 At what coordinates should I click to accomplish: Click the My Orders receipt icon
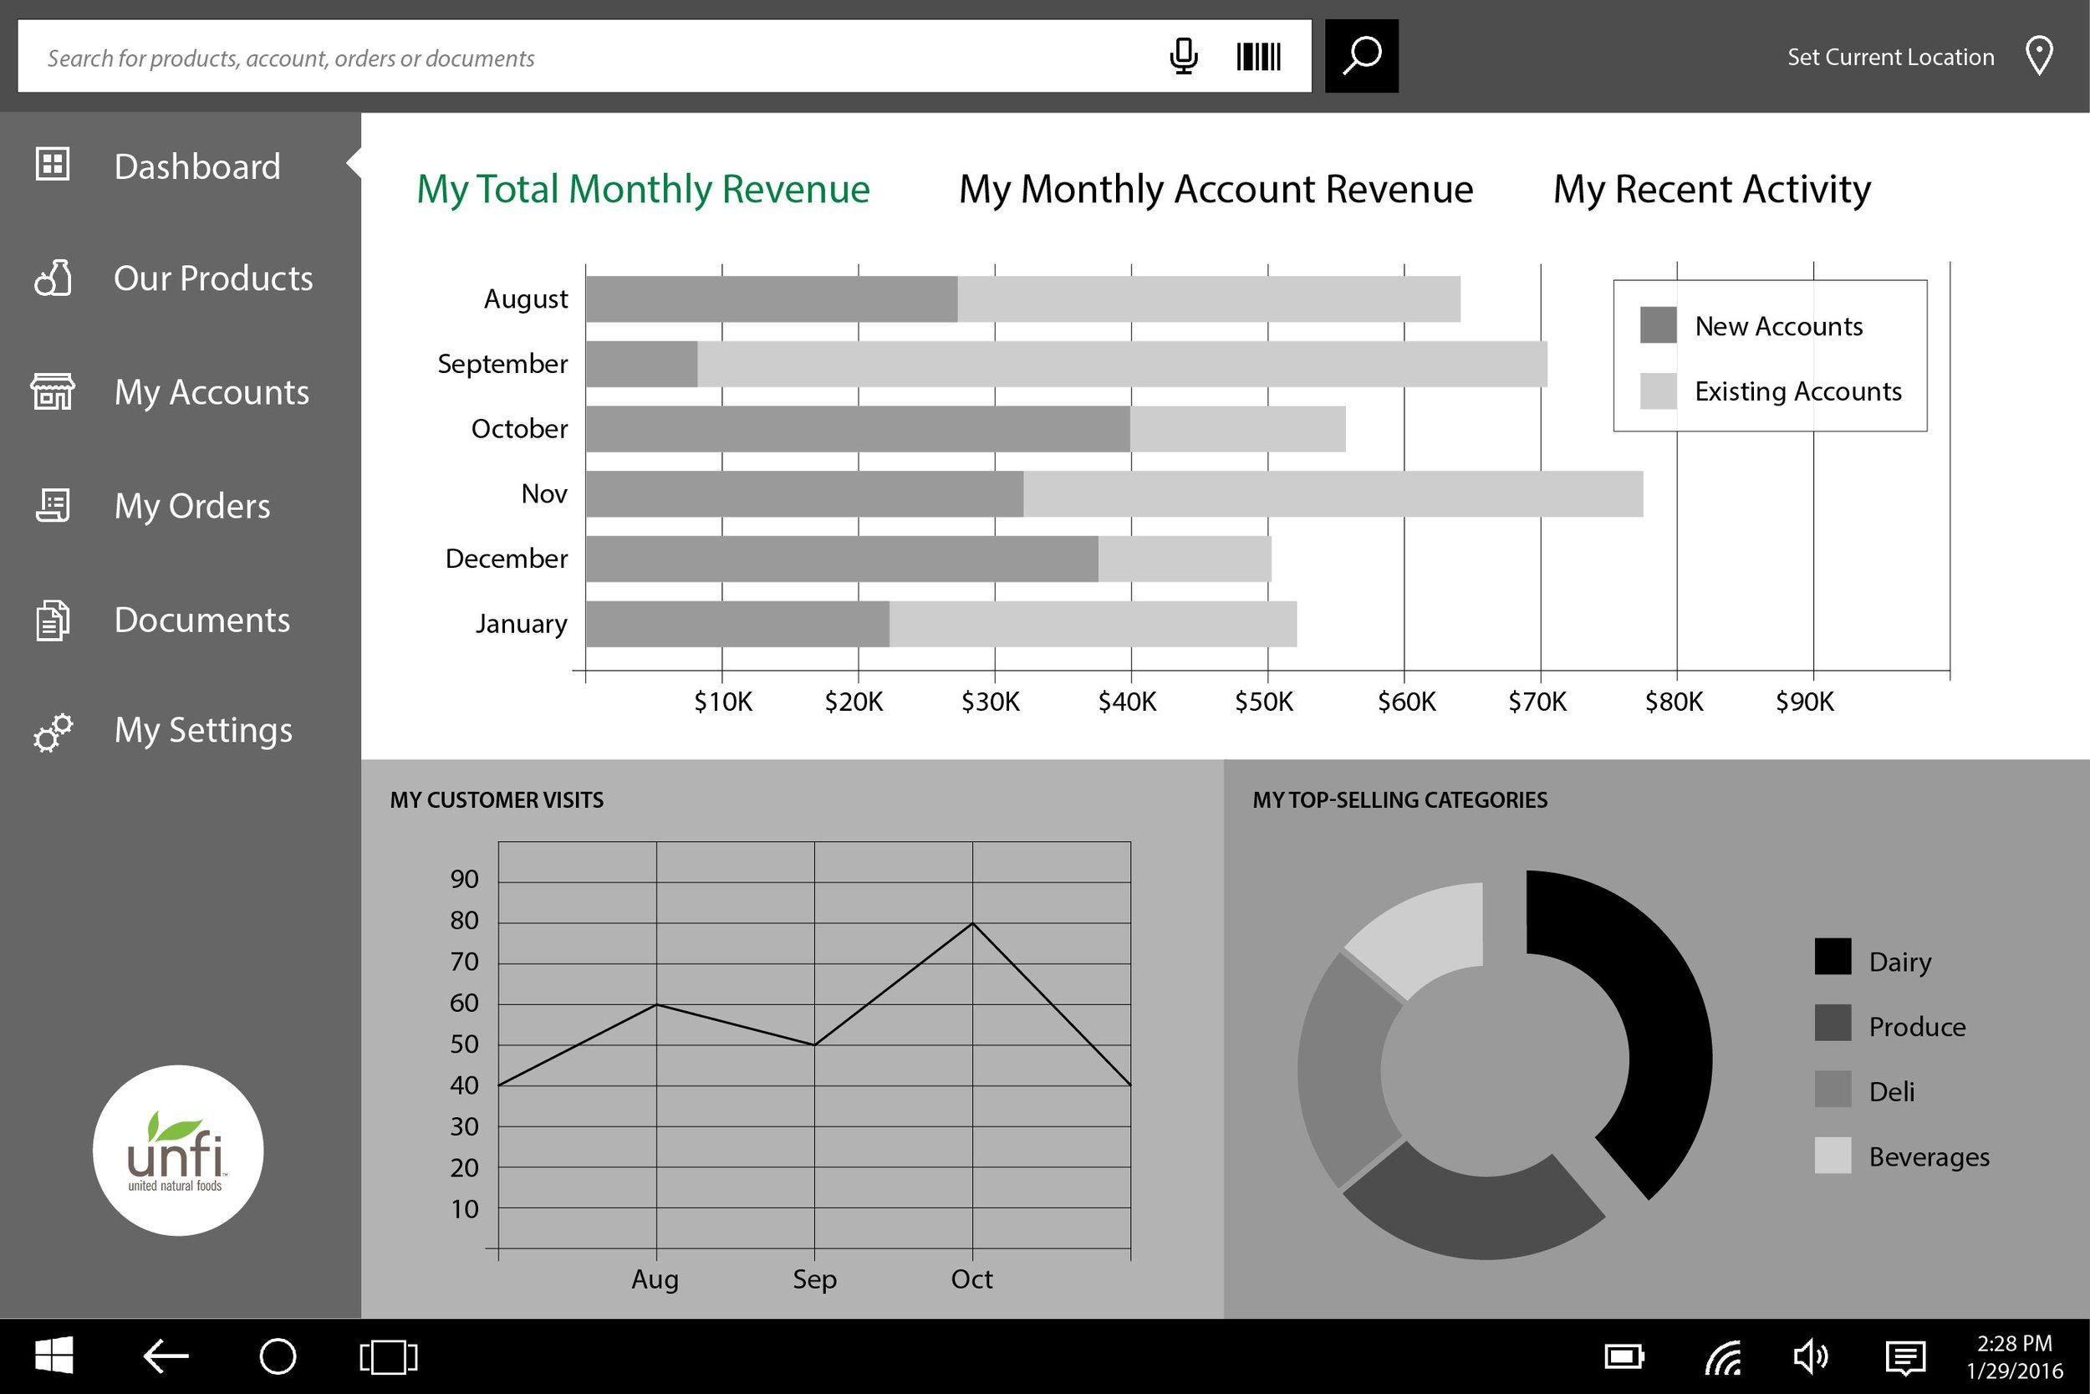[52, 505]
